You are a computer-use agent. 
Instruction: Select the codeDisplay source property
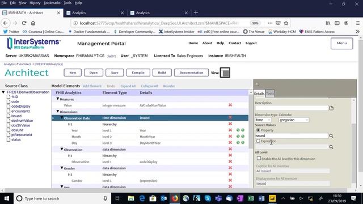pyautogui.click(x=20, y=107)
